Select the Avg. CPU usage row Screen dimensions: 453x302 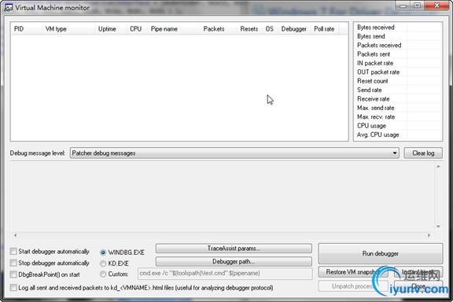pyautogui.click(x=398, y=134)
